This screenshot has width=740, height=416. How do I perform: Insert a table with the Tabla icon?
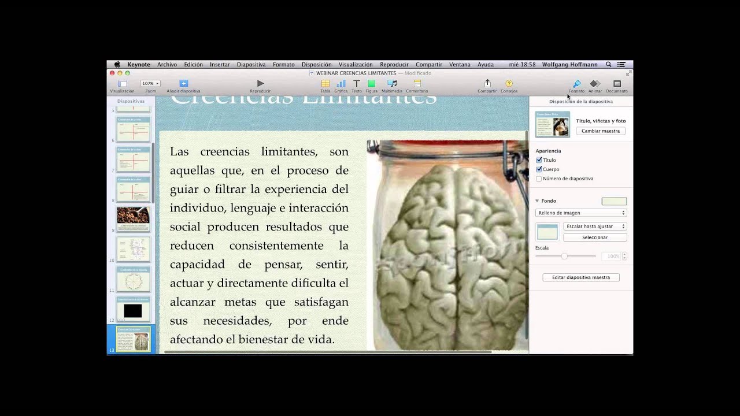[325, 84]
